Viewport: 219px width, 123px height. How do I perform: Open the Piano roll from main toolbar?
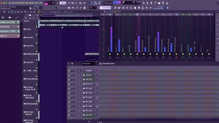119,8
